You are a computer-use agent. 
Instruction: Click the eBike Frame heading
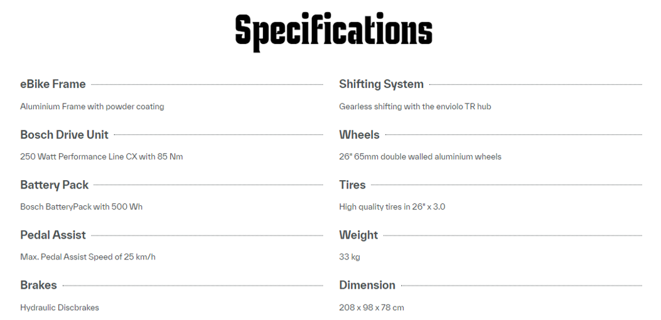tap(53, 84)
